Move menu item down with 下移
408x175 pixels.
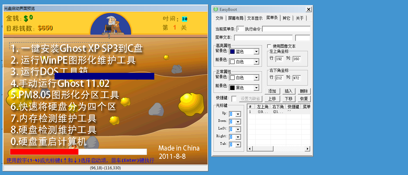tap(288, 99)
